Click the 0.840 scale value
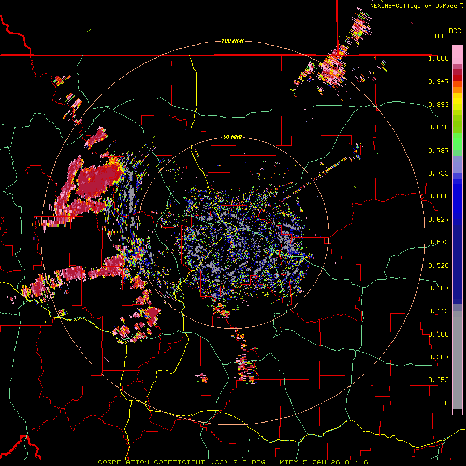Image resolution: width=466 pixels, height=466 pixels. click(x=439, y=127)
